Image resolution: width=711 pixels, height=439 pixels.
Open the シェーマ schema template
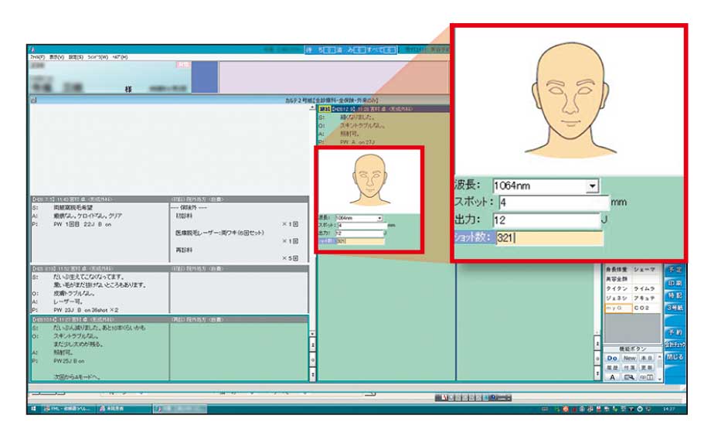(x=644, y=268)
